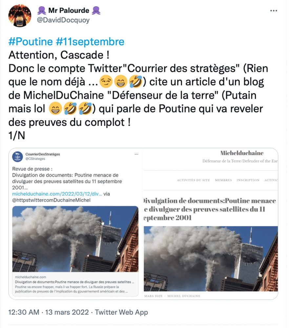Open the CourrierDesStratèges account avatar
This screenshot has width=290, height=328.
point(18,157)
